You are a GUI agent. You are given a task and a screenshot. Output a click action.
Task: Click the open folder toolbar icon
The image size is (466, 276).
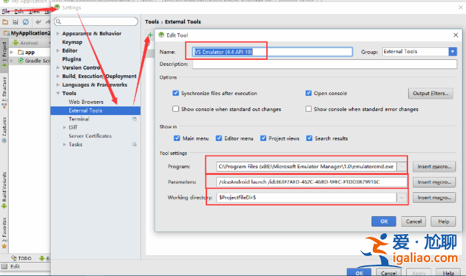tap(6, 22)
